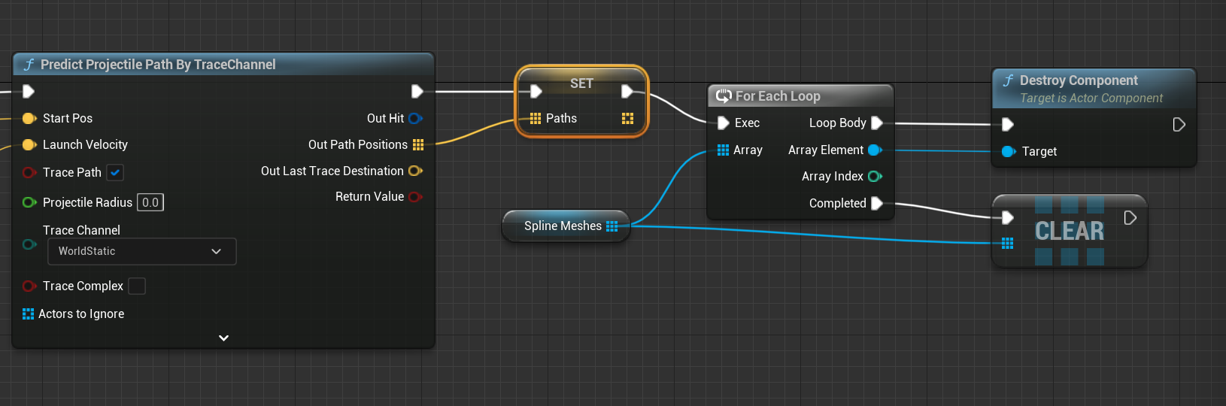Select the Destroy Component node header
This screenshot has width=1226, height=406.
pos(1094,88)
